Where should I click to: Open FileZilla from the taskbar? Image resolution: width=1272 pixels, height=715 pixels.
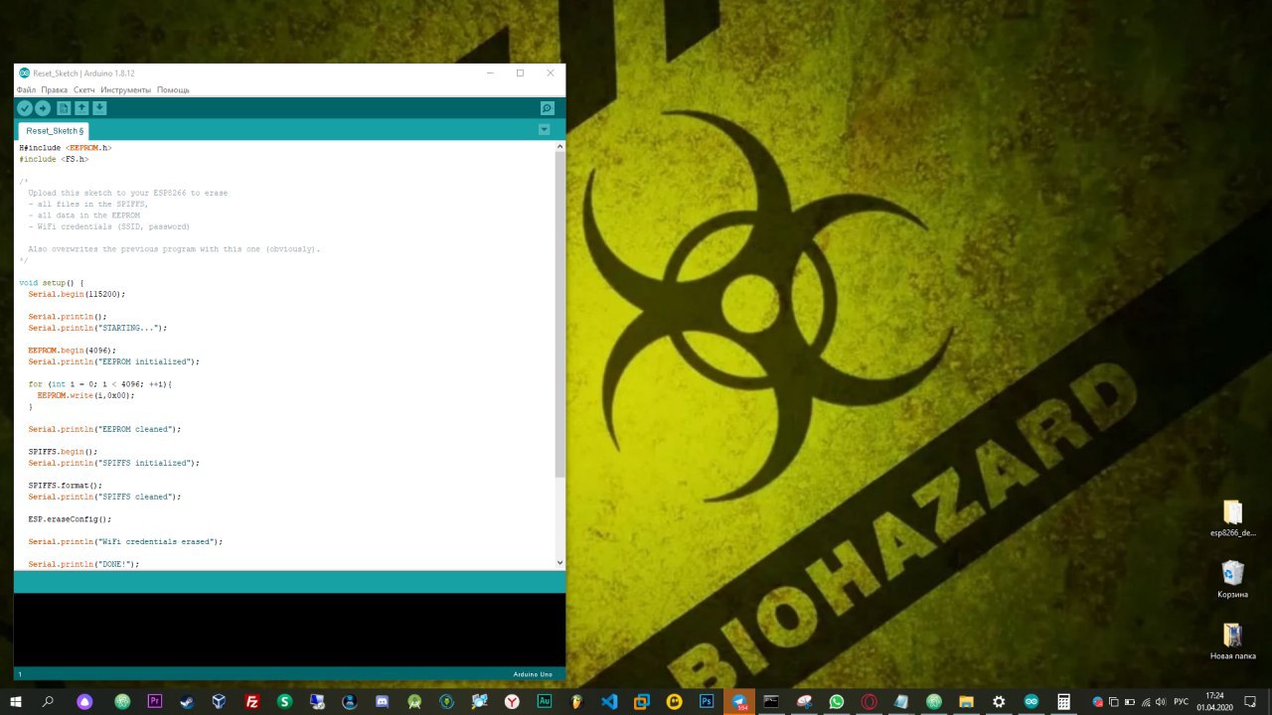(252, 701)
